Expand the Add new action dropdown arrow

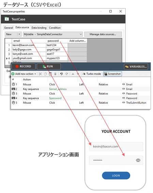click(35, 74)
